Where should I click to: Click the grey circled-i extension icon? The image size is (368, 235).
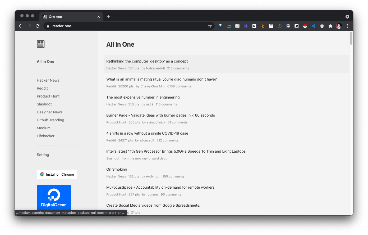pos(280,26)
